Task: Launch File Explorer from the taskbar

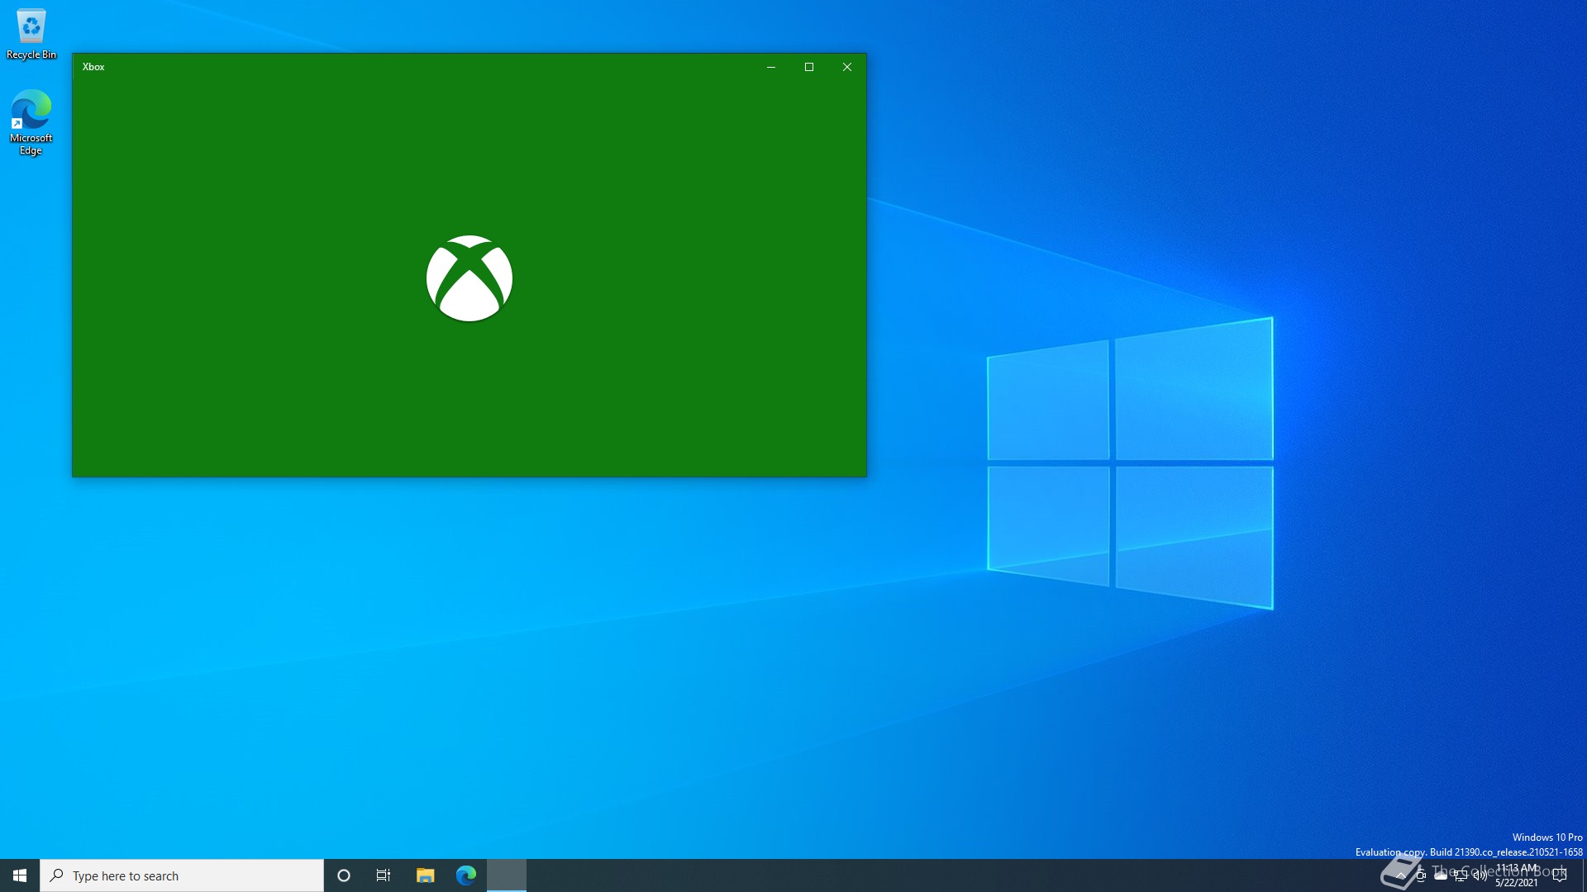Action: [425, 875]
